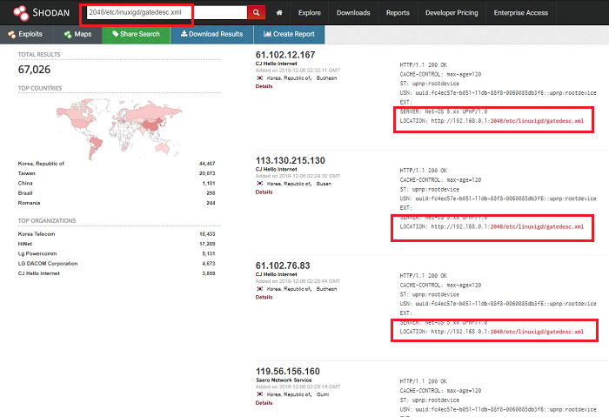609x417 pixels.
Task: Click the Create Report button
Action: [289, 34]
